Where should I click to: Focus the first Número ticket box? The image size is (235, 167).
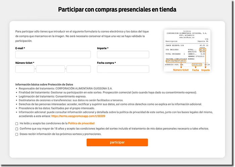click(x=25, y=69)
